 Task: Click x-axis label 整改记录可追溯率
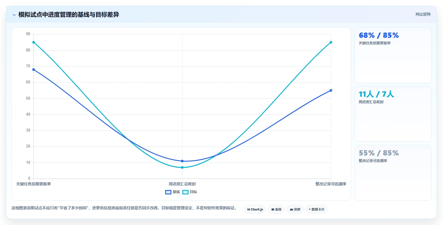tap(331, 184)
